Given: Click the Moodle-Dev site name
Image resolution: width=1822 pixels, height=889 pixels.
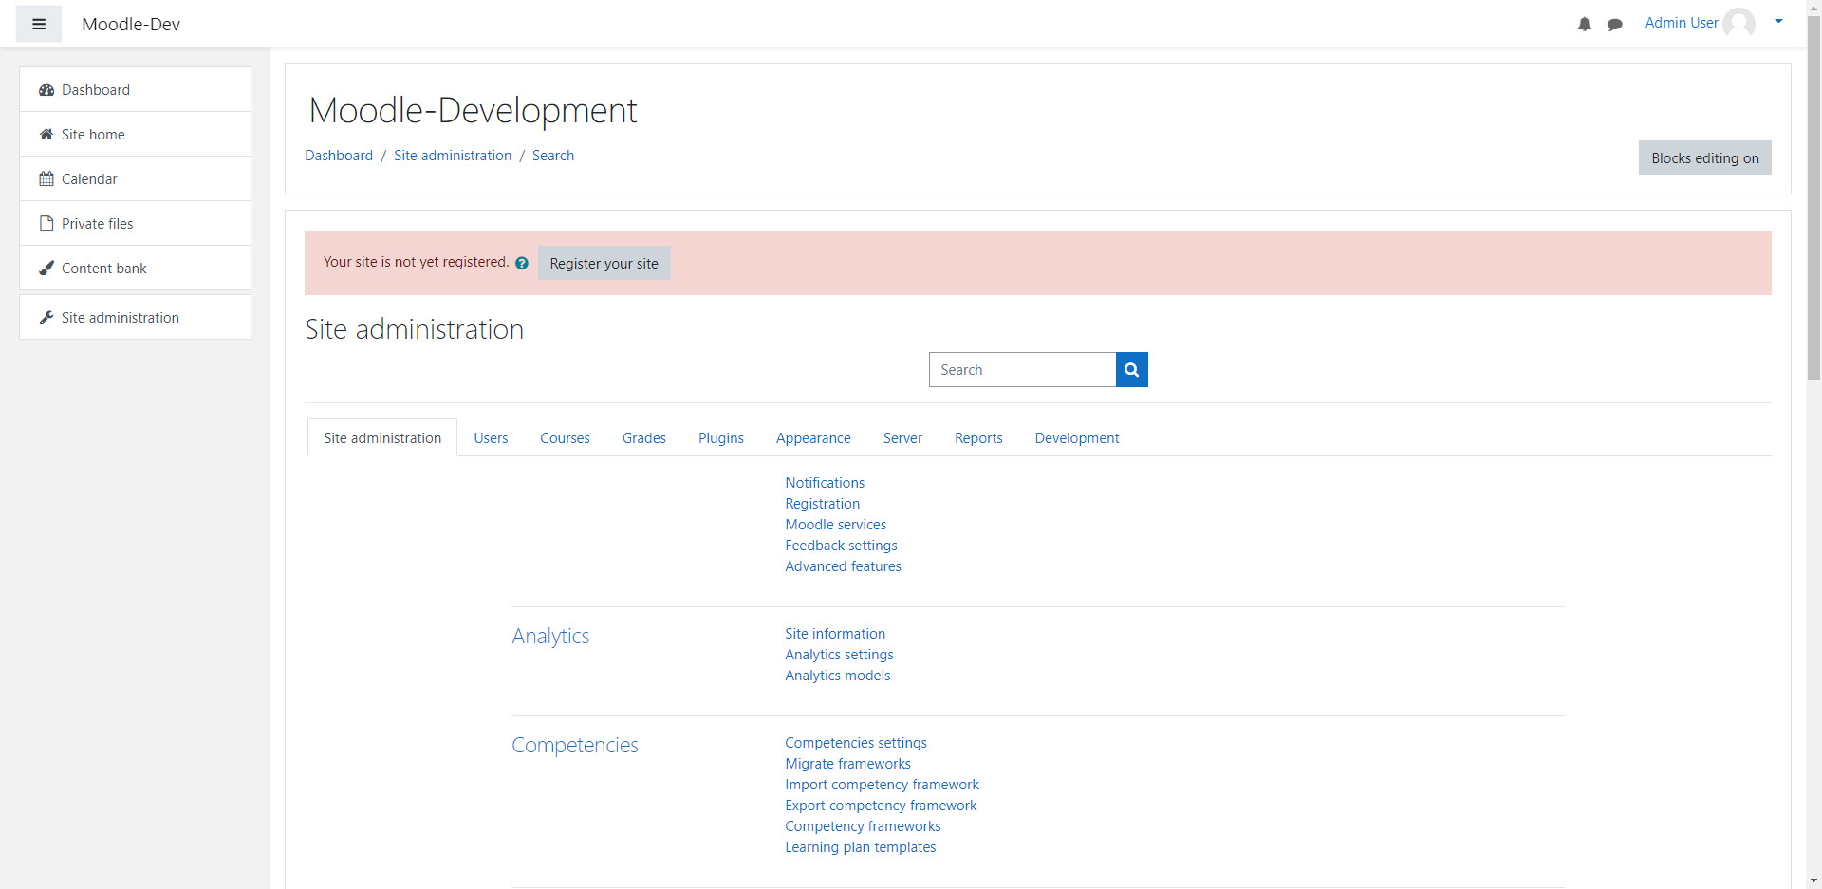Looking at the screenshot, I should click(x=131, y=25).
